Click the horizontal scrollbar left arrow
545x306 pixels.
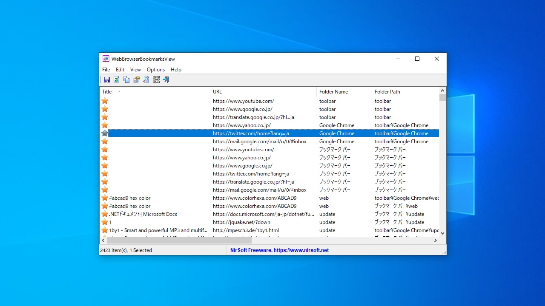(103, 241)
